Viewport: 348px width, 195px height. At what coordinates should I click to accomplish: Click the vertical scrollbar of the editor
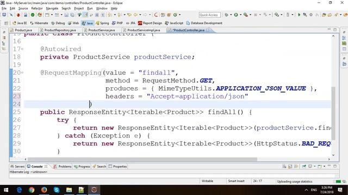(x=333, y=113)
